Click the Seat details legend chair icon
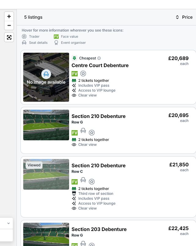196x246 pixels. tap(24, 43)
